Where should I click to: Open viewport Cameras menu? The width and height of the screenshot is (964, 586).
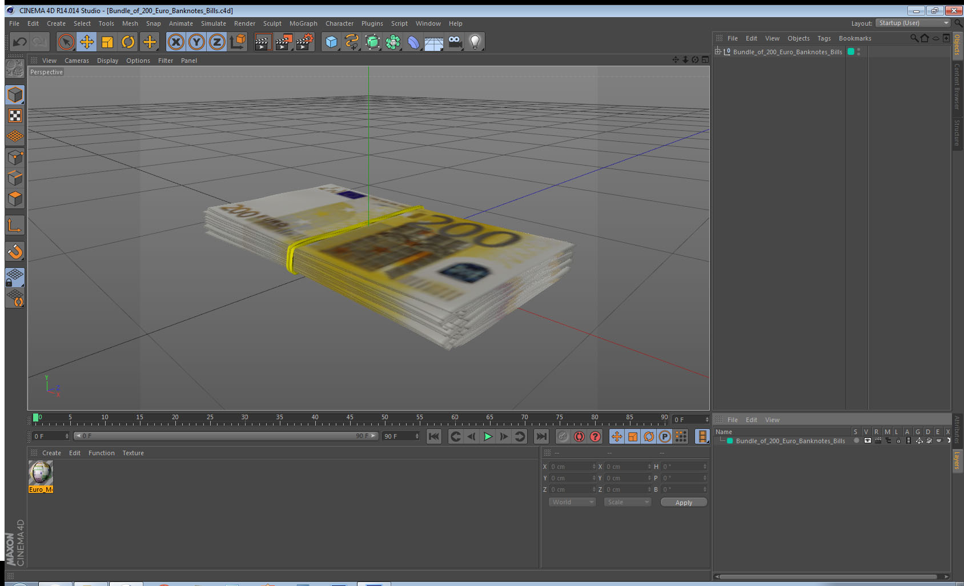[77, 61]
